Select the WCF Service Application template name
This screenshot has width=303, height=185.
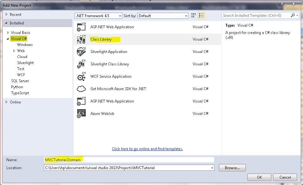point(111,76)
